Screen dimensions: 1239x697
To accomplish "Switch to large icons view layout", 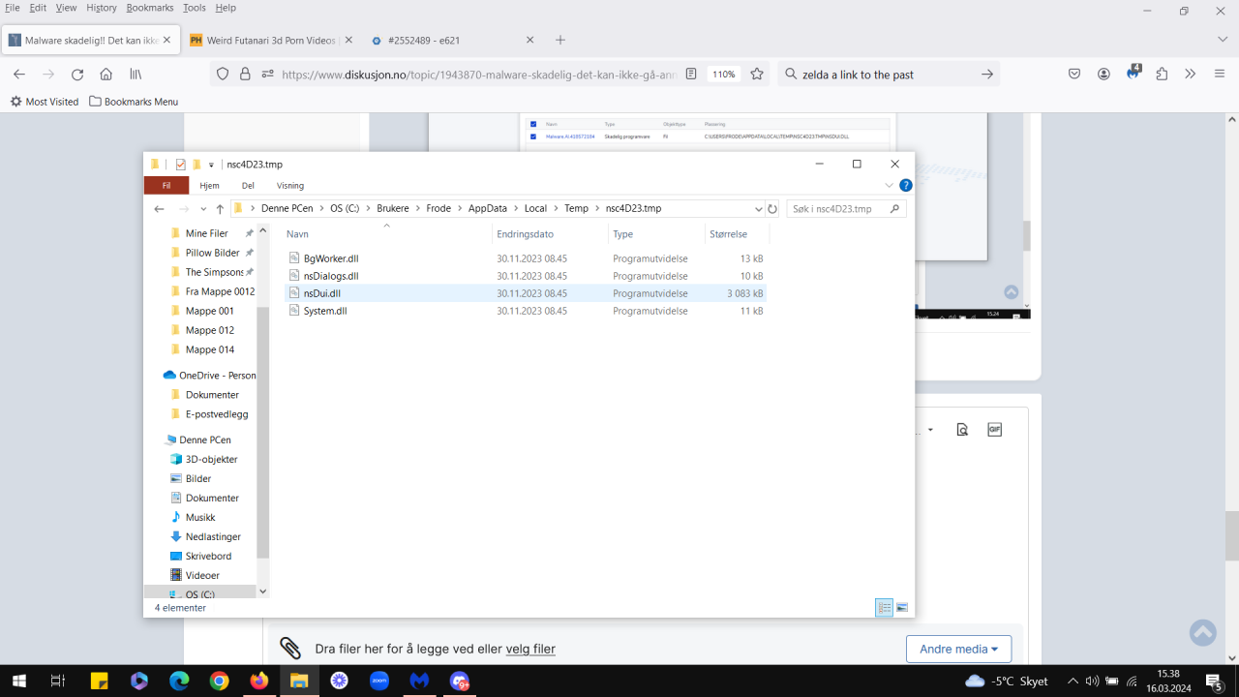I will 902,608.
